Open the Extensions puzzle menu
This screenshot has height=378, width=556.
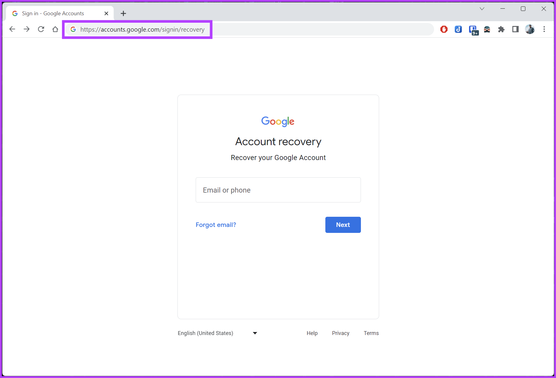[501, 29]
